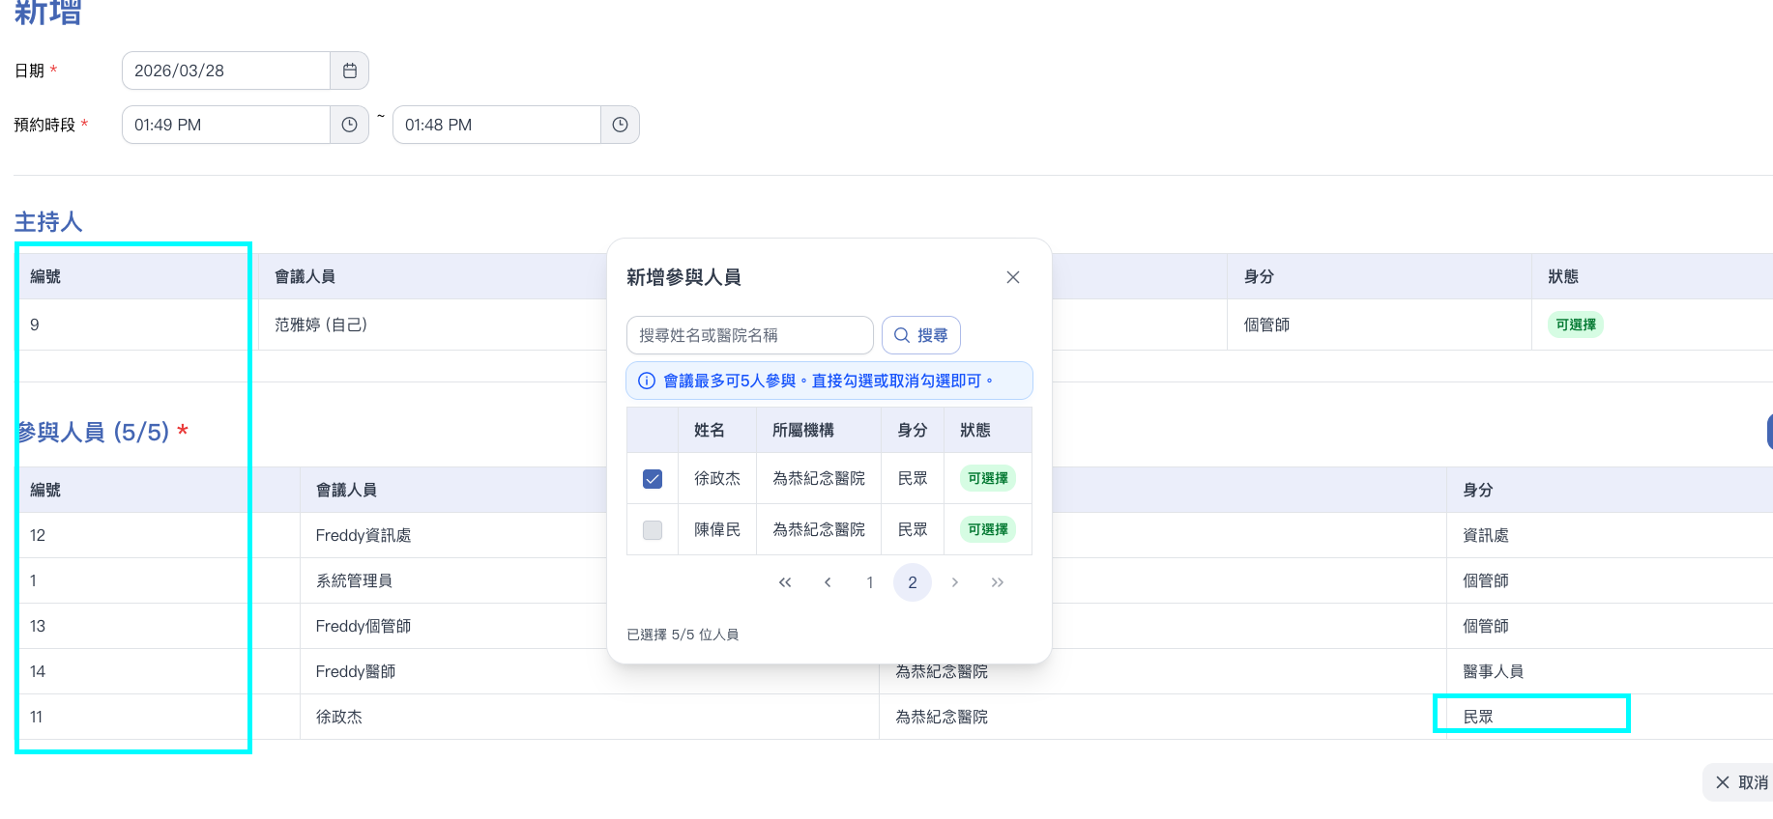This screenshot has height=819, width=1773.
Task: Click the 可選擇 status tag for 范雅婷
Action: point(1575,325)
